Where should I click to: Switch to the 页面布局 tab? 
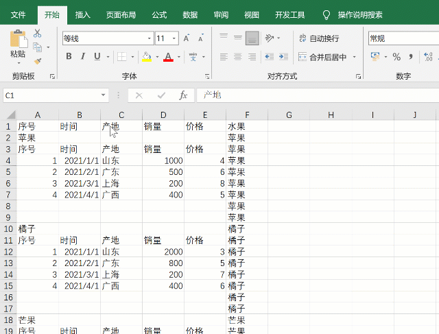point(121,15)
